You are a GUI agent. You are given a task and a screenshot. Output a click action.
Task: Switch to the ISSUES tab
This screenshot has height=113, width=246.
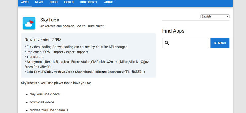(69, 2)
